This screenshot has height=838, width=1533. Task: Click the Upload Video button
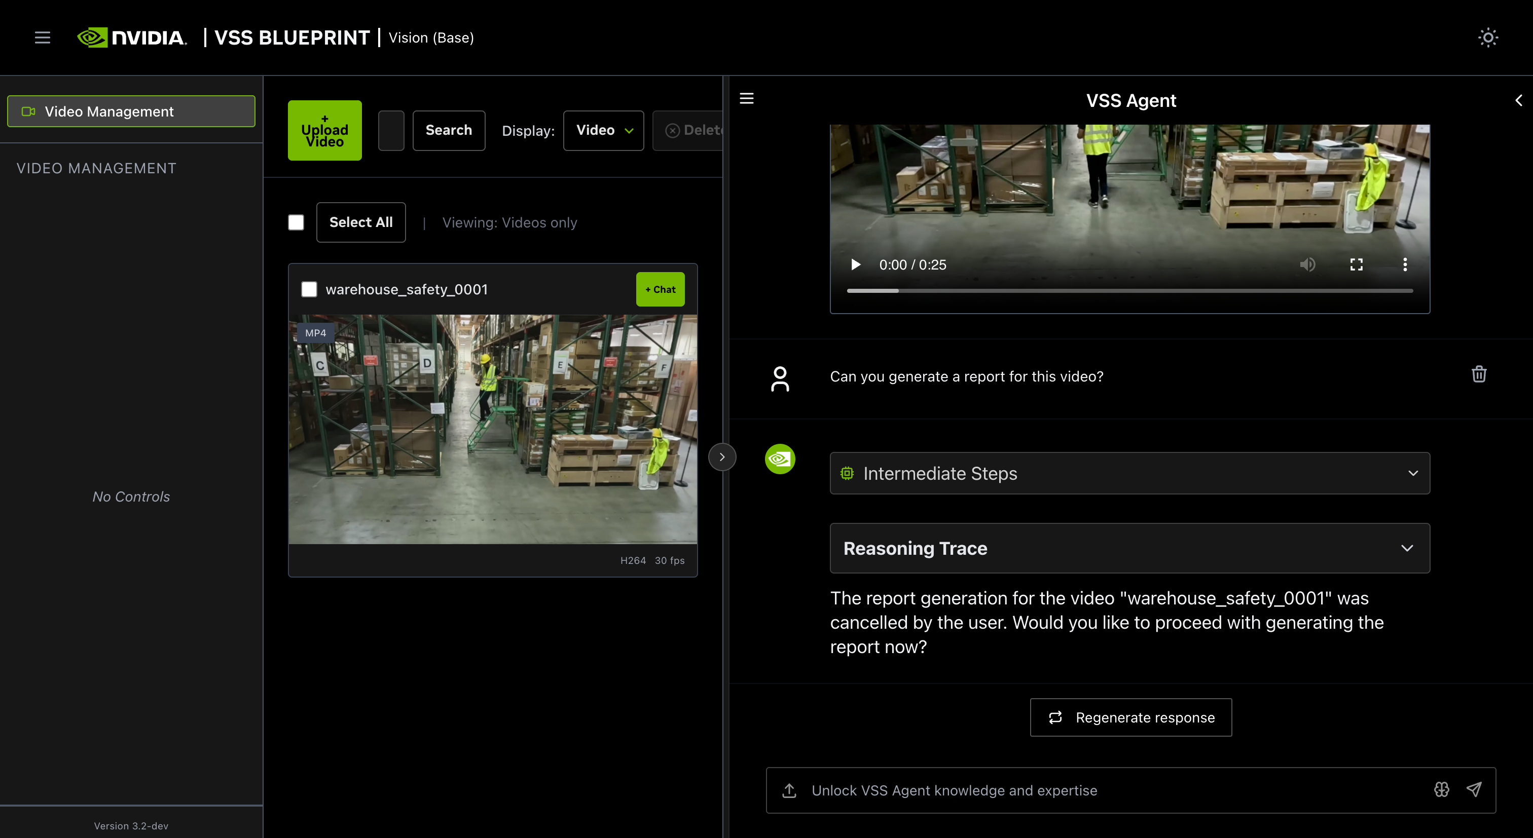coord(325,130)
